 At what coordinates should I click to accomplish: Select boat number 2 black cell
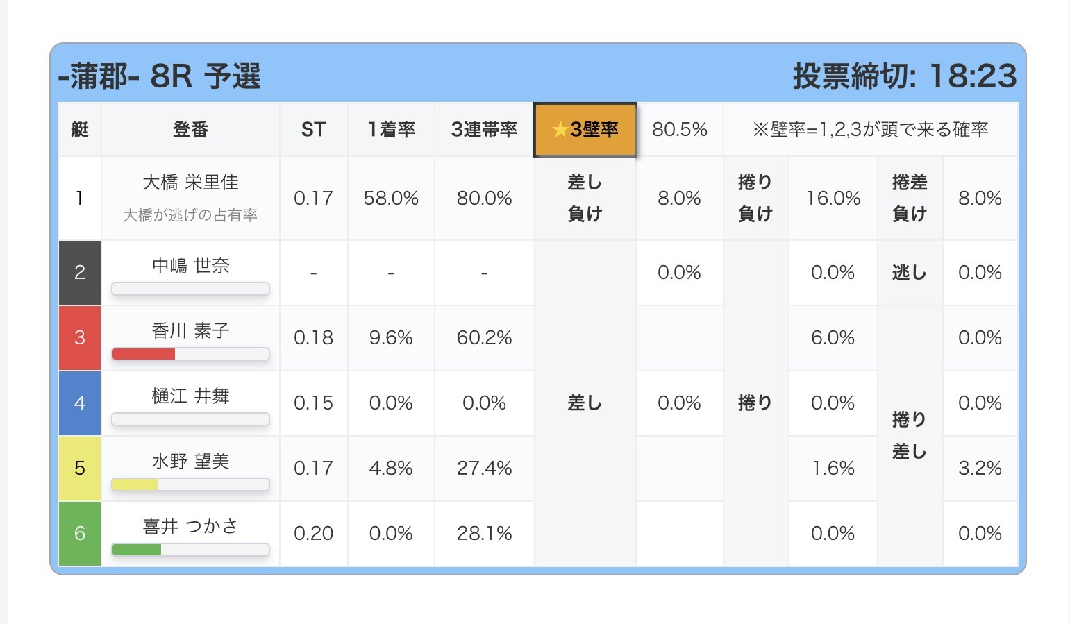click(80, 273)
